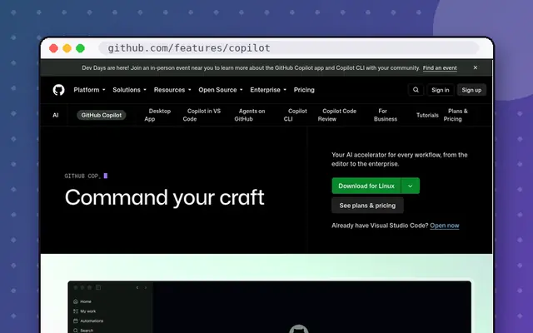Follow the Open now link

[x=445, y=226]
